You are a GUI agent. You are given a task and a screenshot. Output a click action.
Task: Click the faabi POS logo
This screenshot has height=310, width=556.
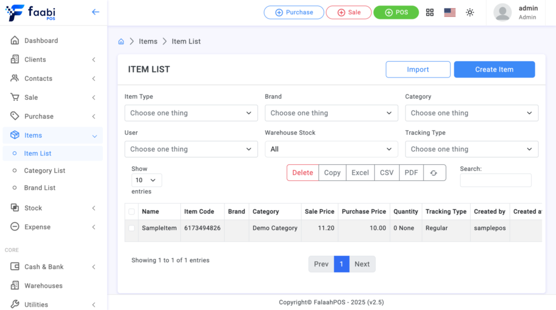pyautogui.click(x=30, y=13)
